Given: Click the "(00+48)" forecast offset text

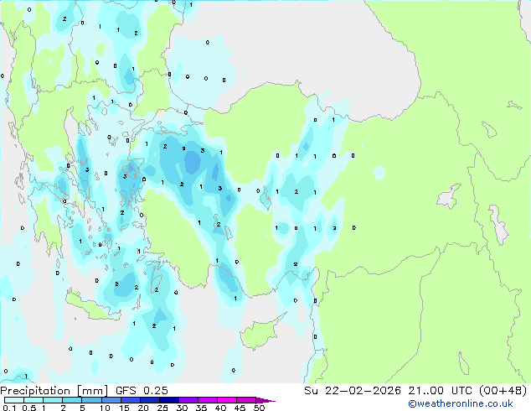Looking at the screenshot, I should coord(503,391).
